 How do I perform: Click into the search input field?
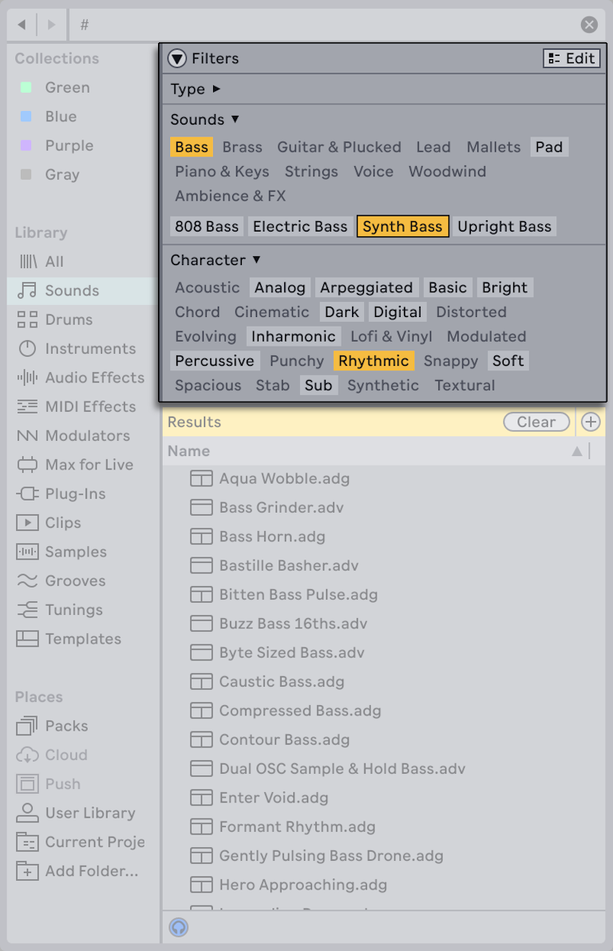point(239,24)
